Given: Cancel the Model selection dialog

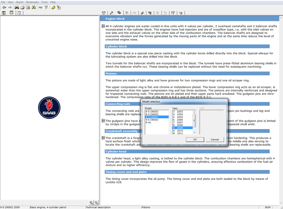Looking at the screenshot, I should coord(215,139).
